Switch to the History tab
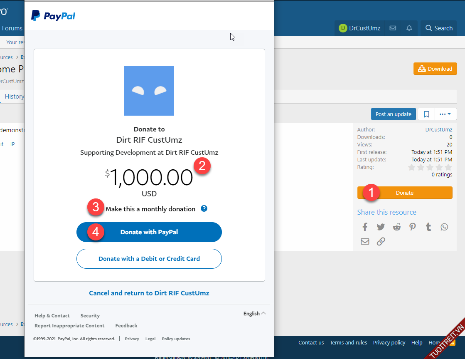The width and height of the screenshot is (465, 359). (14, 97)
